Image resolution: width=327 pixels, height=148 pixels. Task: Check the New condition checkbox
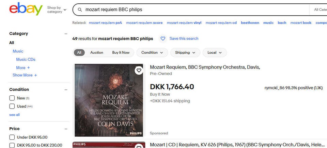tap(12, 98)
